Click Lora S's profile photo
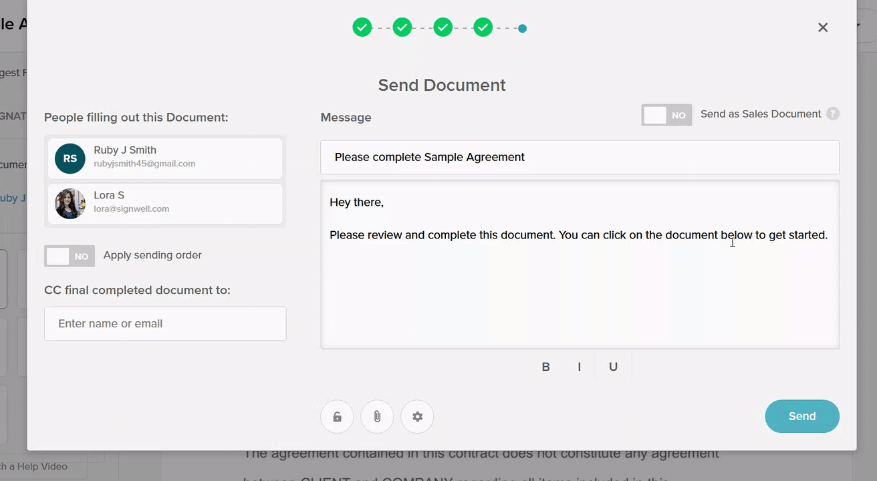This screenshot has height=481, width=877. coord(70,203)
